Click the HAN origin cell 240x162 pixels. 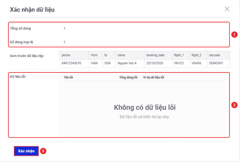[x=96, y=63]
